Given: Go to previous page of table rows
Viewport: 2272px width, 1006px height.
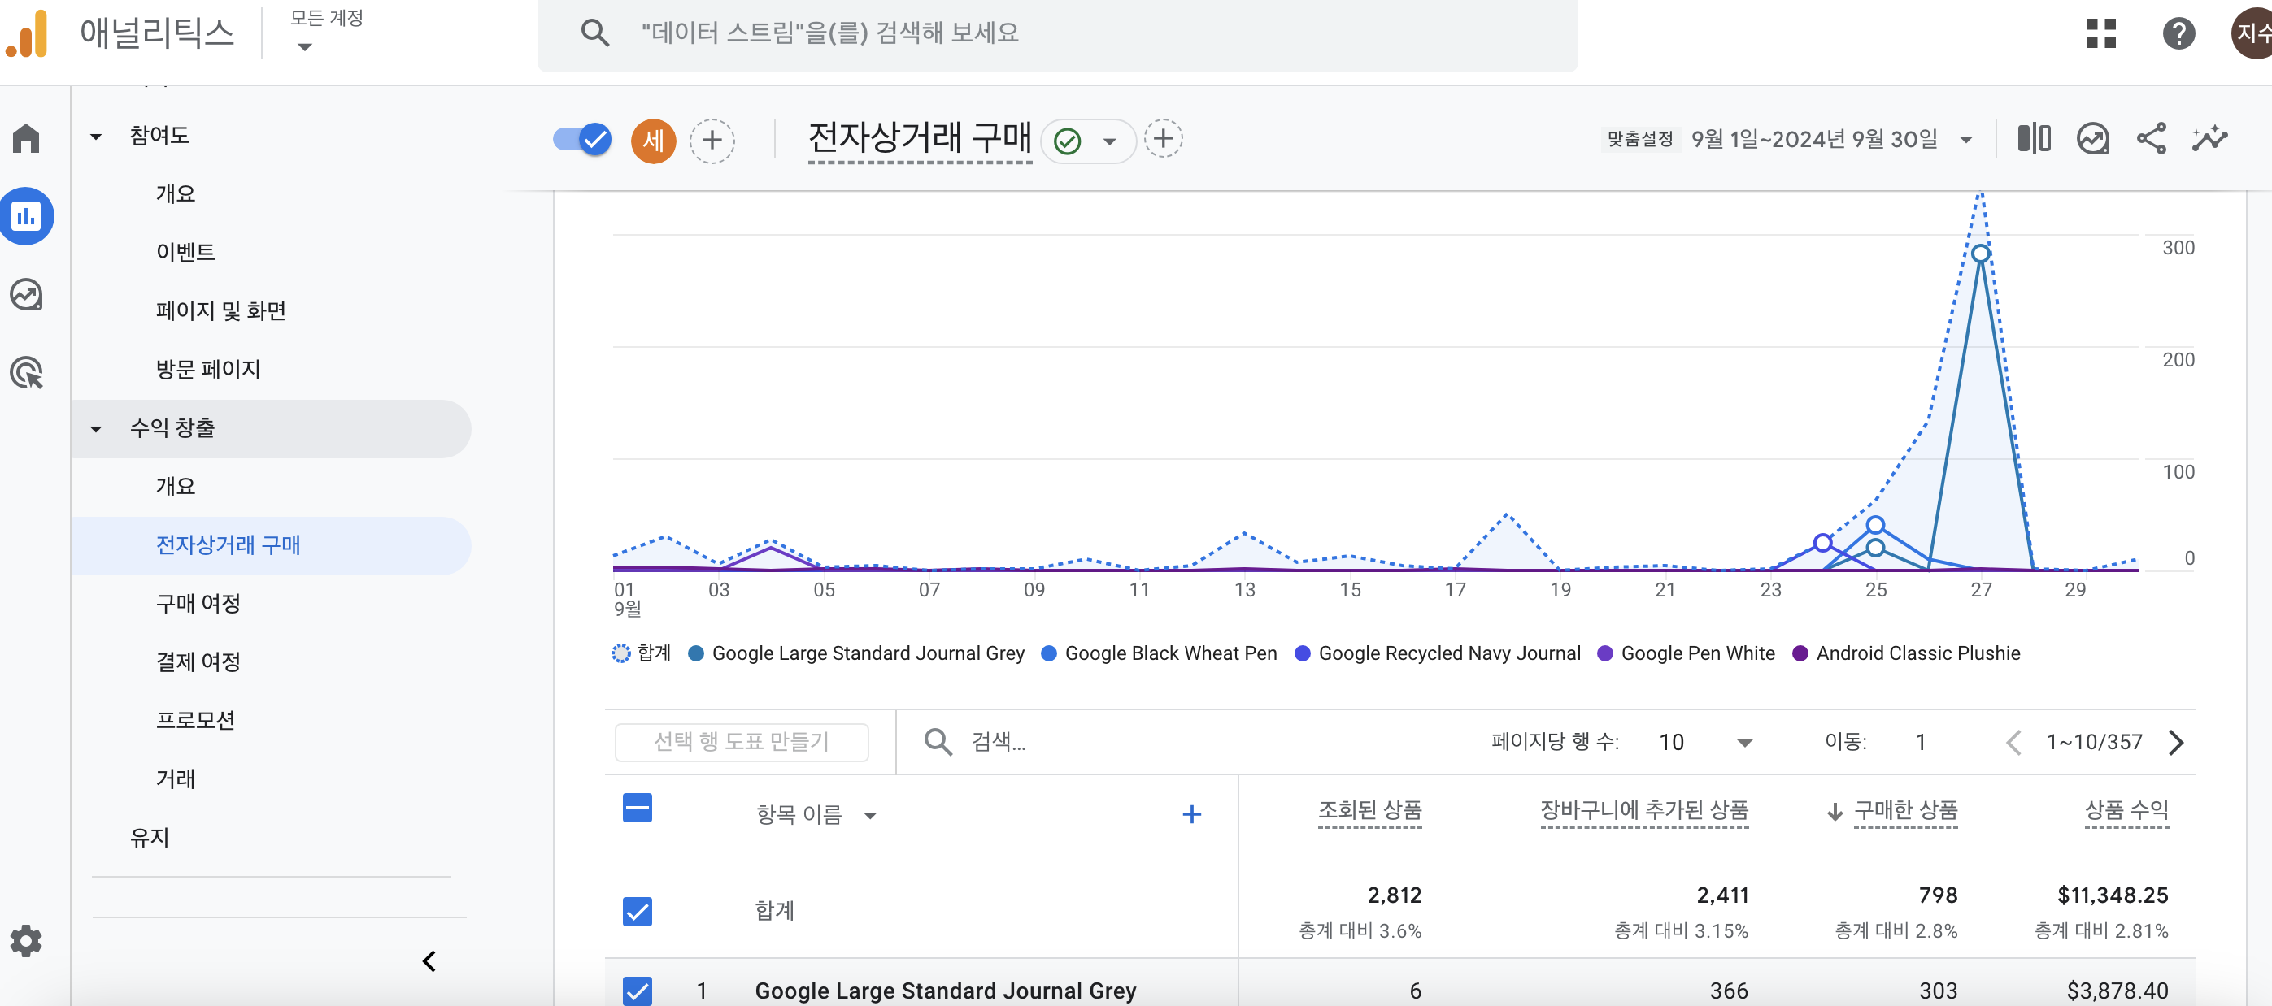Looking at the screenshot, I should click(2013, 743).
